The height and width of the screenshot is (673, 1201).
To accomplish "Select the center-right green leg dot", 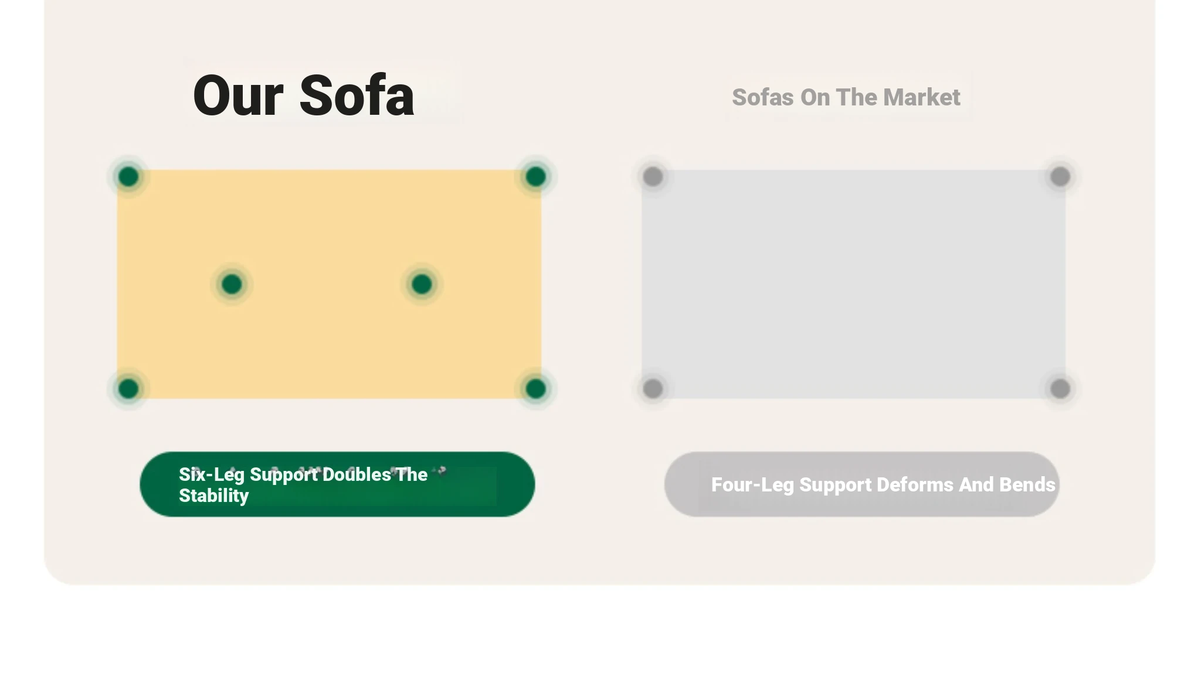I will pos(422,284).
